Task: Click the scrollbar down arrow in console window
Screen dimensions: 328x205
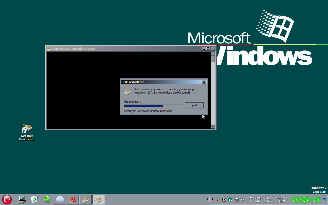Action: (213, 126)
